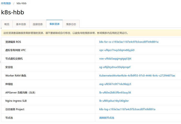Open security group sg-uf6j0zydnux50q4pnqef

115,67
